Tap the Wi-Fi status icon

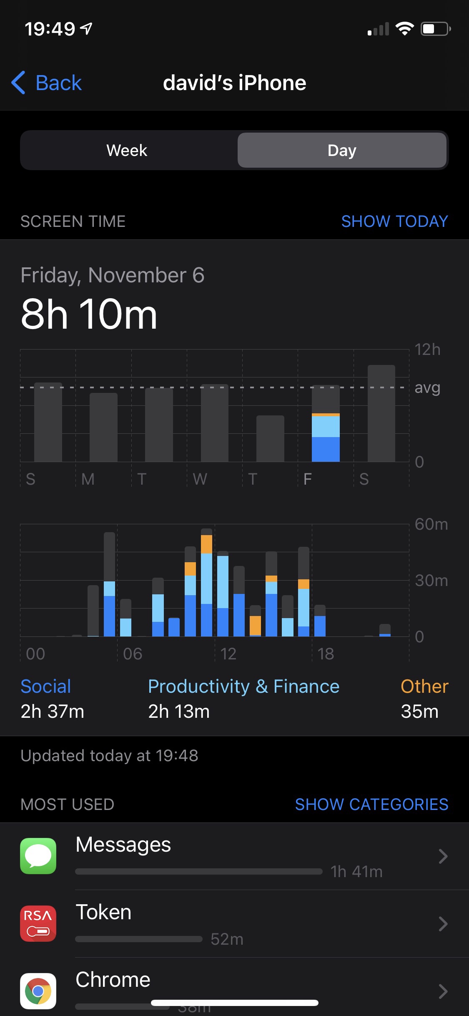pos(404,29)
